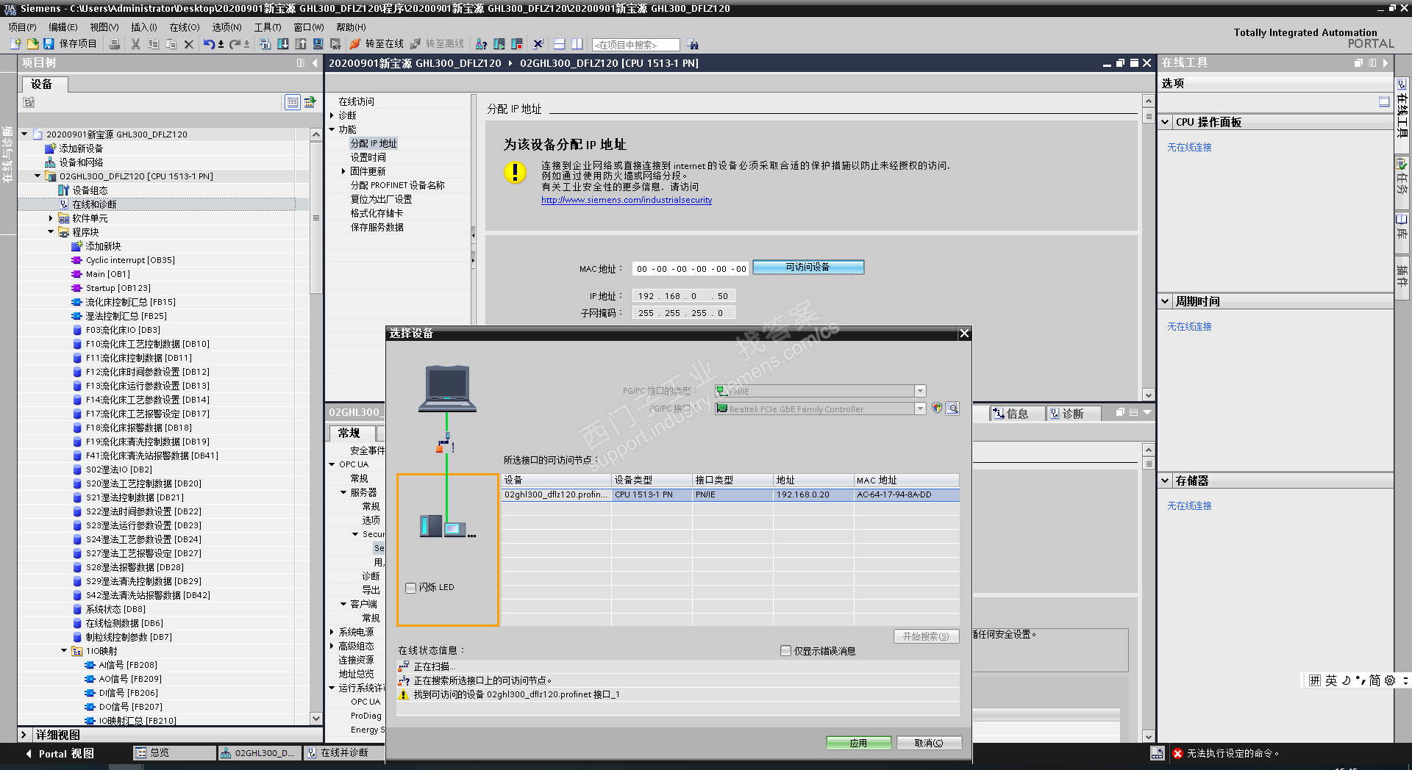Screen dimensions: 1412x770
Task: Click the Split editor vertically icon
Action: 577,44
